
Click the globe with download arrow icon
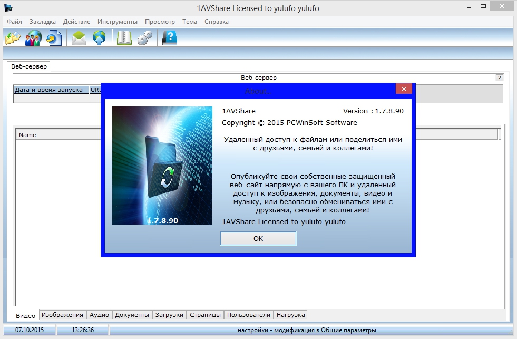pyautogui.click(x=99, y=37)
